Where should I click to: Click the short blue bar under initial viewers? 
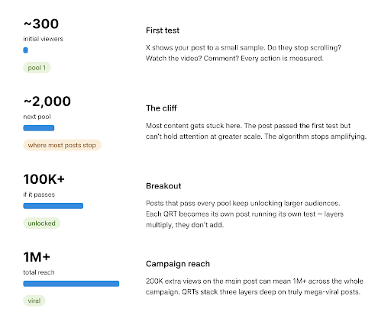coord(25,50)
